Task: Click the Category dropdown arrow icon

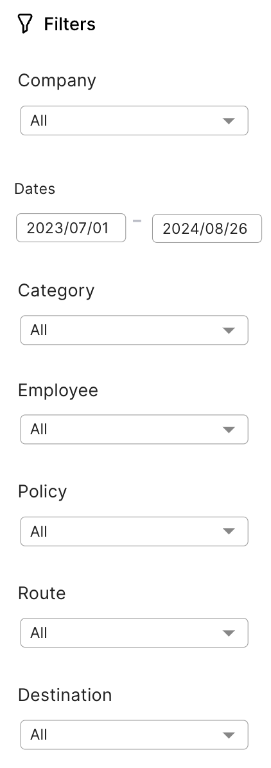Action: tap(229, 331)
